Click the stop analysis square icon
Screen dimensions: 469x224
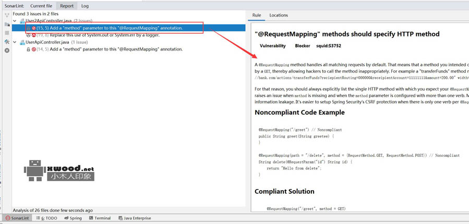coord(7,33)
